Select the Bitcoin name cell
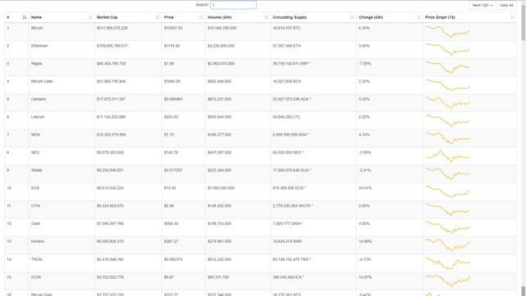This screenshot has width=526, height=296. click(61, 32)
